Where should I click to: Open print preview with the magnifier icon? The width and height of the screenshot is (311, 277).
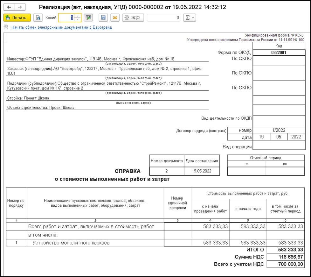(38, 18)
